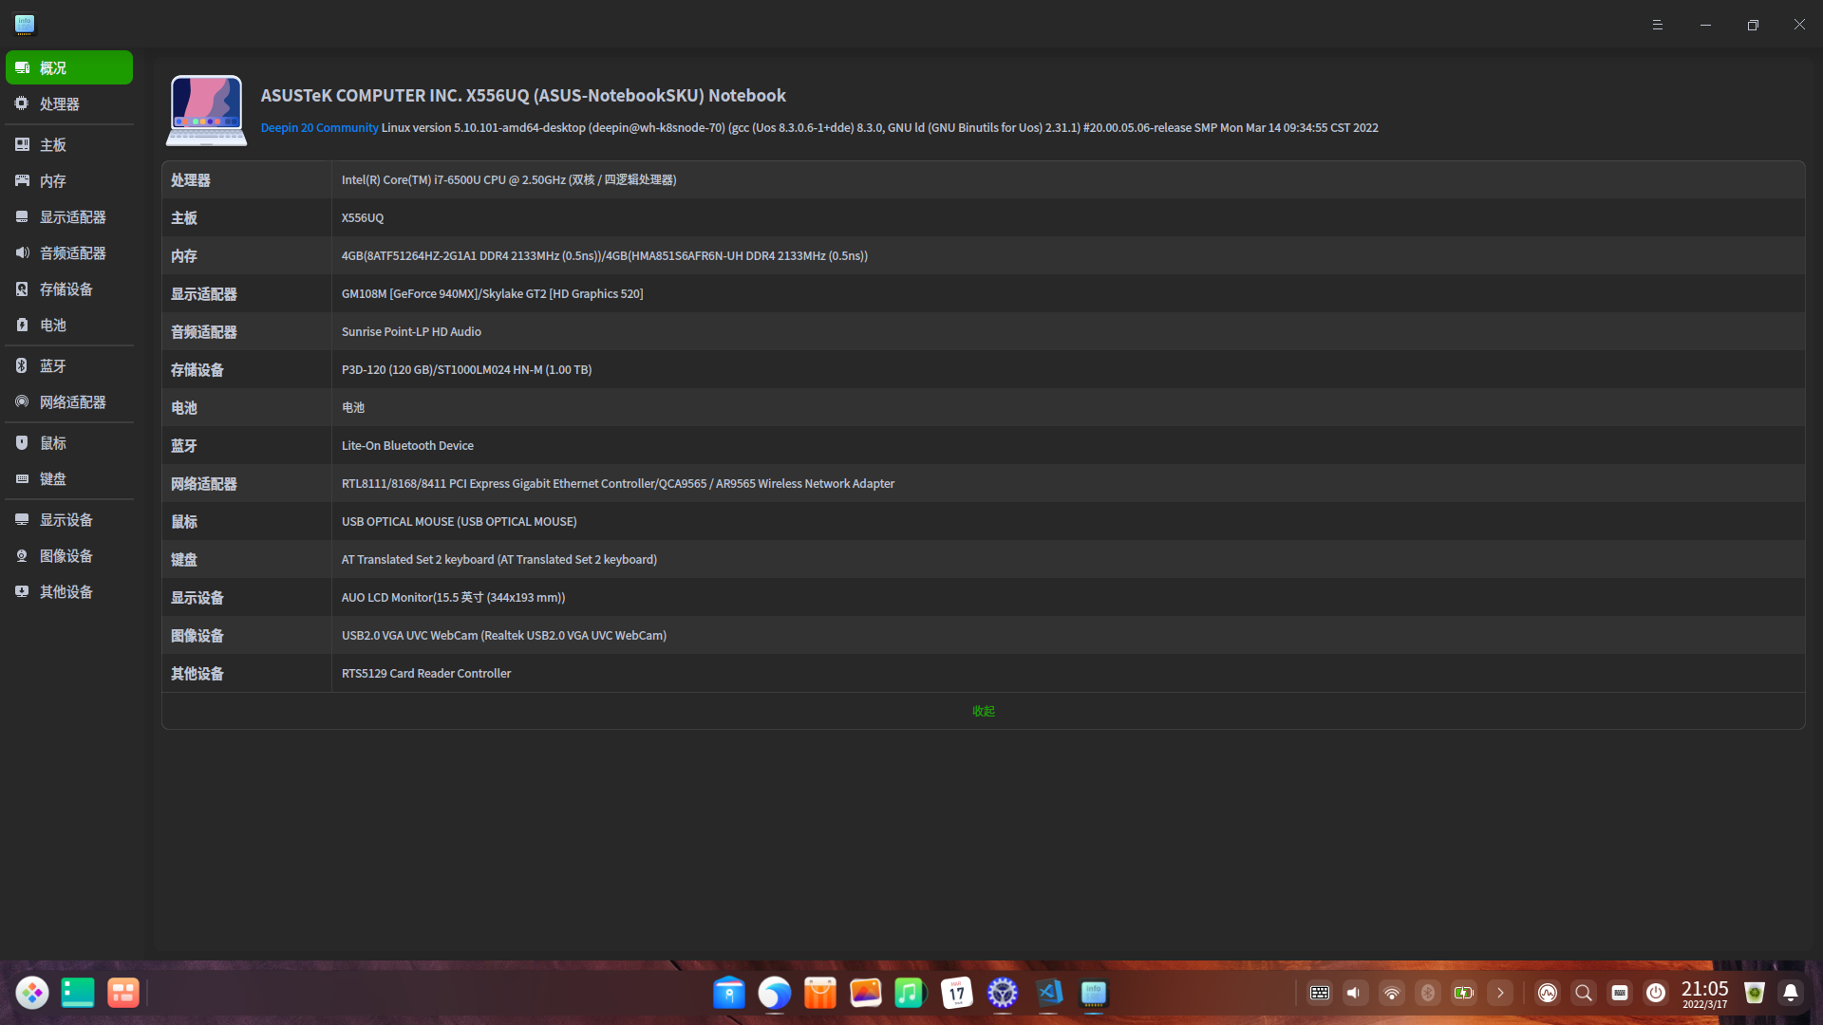Viewport: 1823px width, 1025px height.
Task: Open the 处理器 processor sidebar section
Action: (59, 104)
